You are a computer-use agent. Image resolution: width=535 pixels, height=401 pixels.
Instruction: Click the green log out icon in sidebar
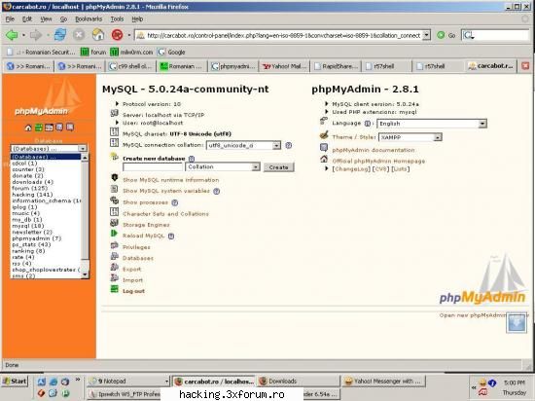[39, 128]
